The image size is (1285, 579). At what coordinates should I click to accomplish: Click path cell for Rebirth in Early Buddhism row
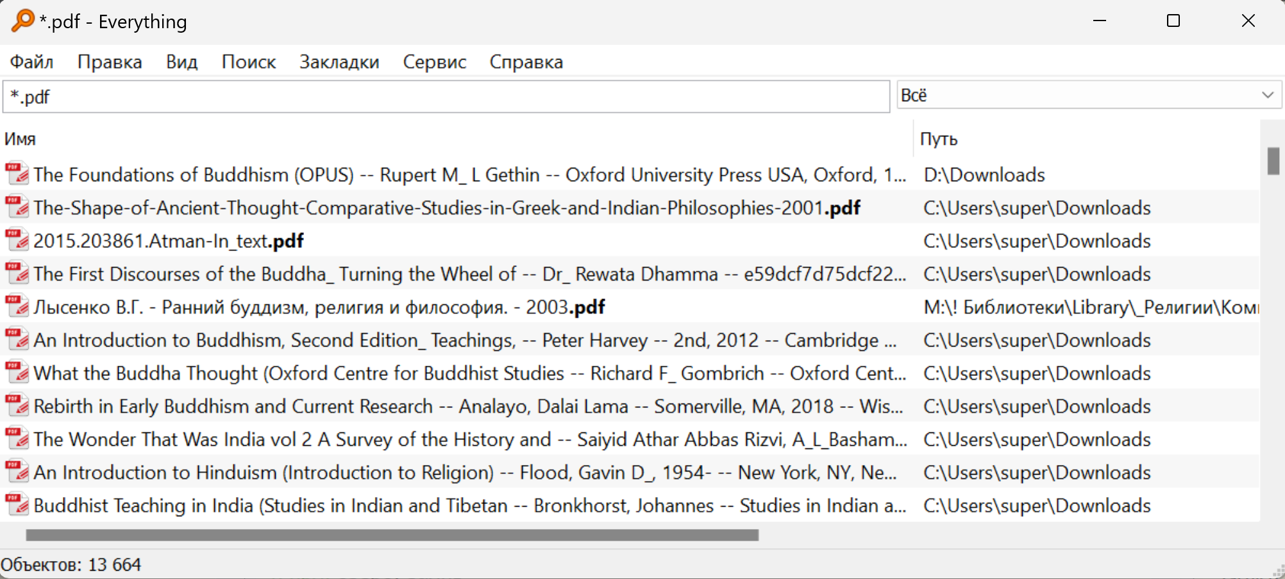1037,407
